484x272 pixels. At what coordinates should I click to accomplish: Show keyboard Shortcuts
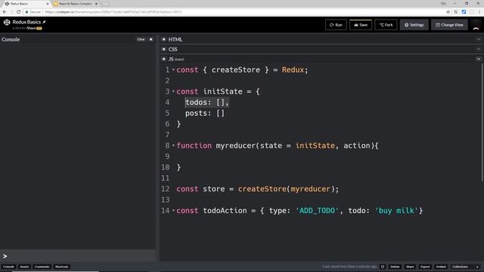point(61,267)
